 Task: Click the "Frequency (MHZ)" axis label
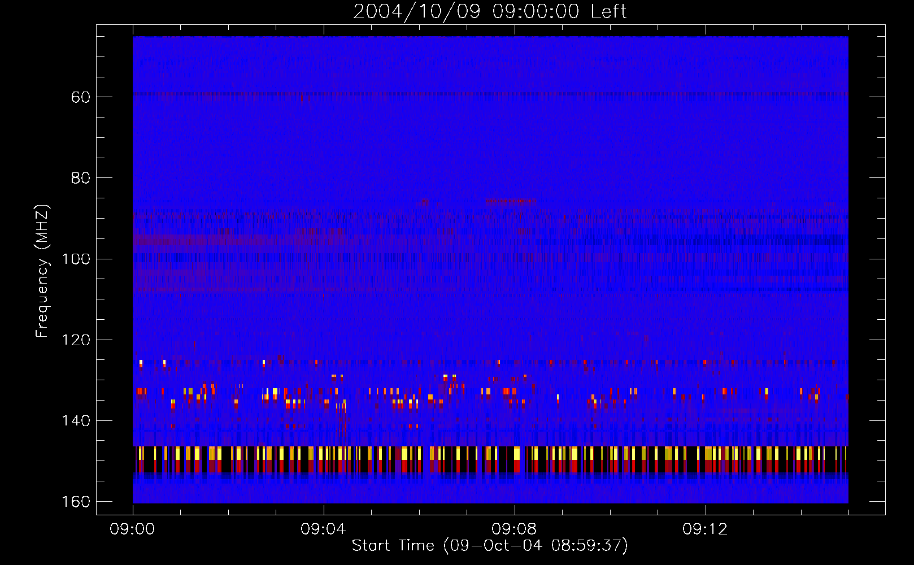(43, 271)
